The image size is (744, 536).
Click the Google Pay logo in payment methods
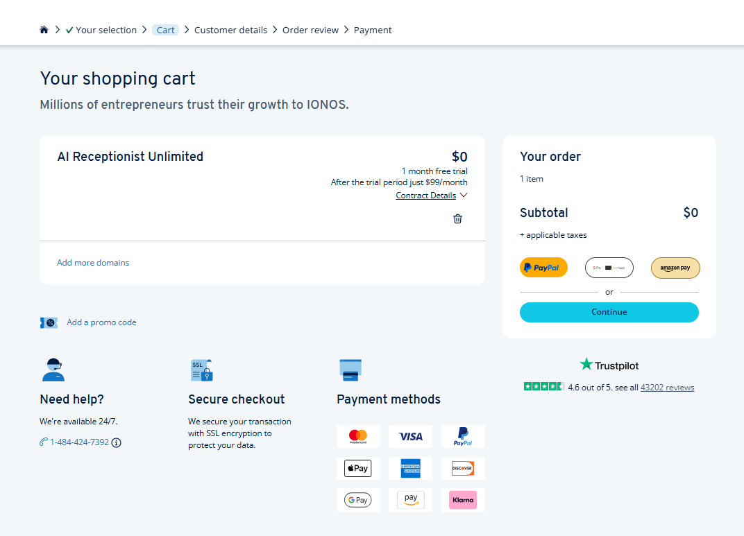click(x=358, y=500)
